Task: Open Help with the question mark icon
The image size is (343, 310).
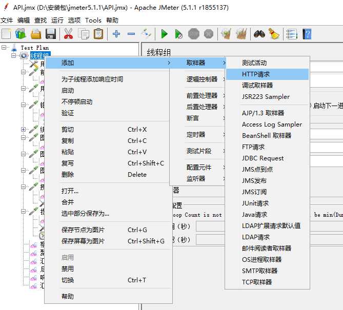Action: pos(307,34)
